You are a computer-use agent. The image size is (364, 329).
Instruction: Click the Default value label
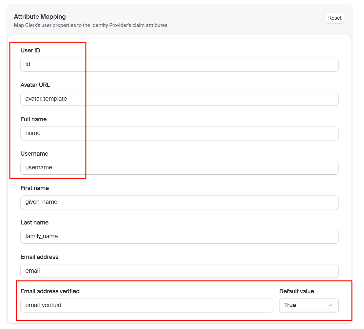(297, 291)
